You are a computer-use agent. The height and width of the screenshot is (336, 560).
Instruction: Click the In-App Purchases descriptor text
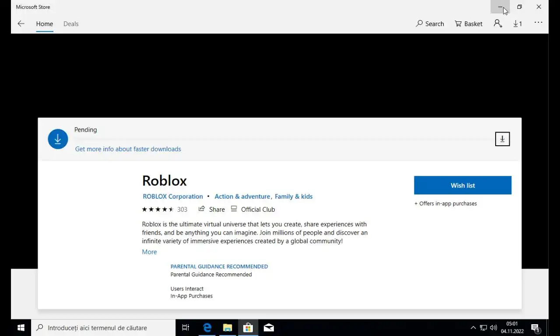[x=192, y=296]
